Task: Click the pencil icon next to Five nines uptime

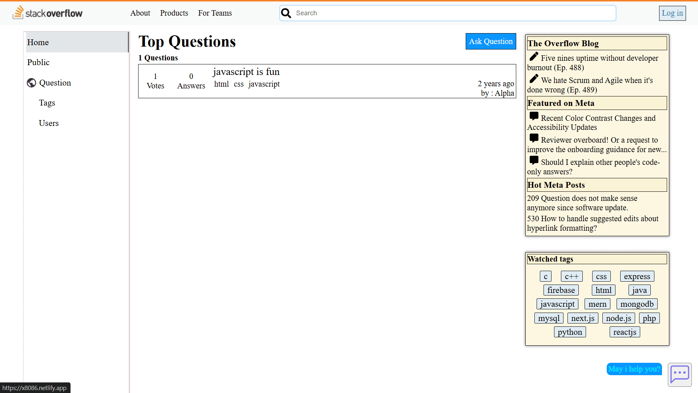Action: (534, 56)
